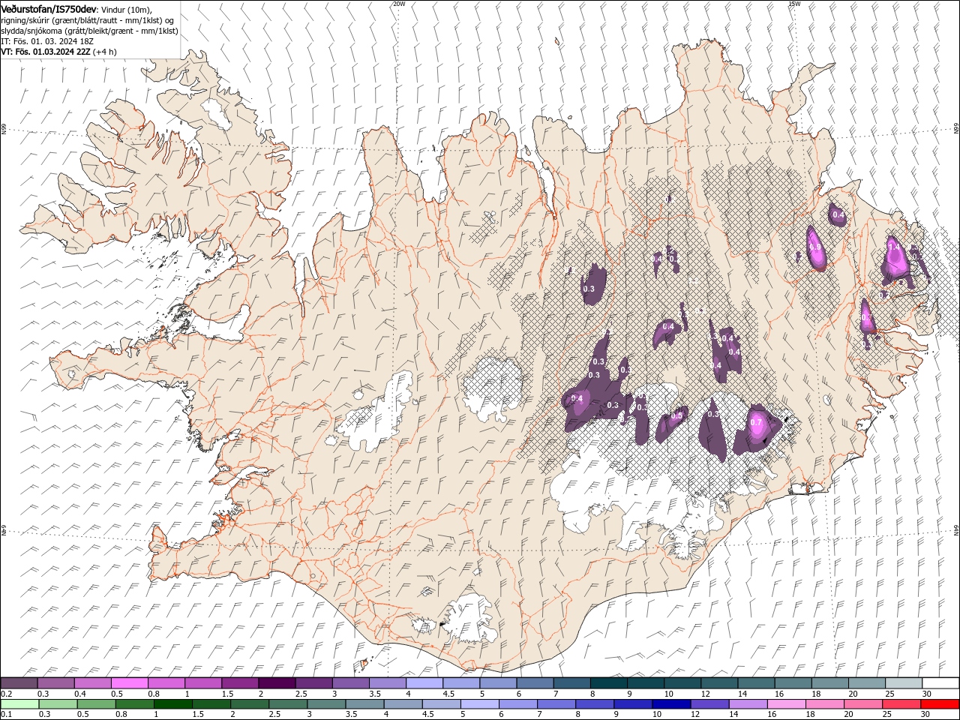Click the "Veðurstofan/IS750dev" title text
Viewport: 960px width, 720px height.
(x=49, y=8)
